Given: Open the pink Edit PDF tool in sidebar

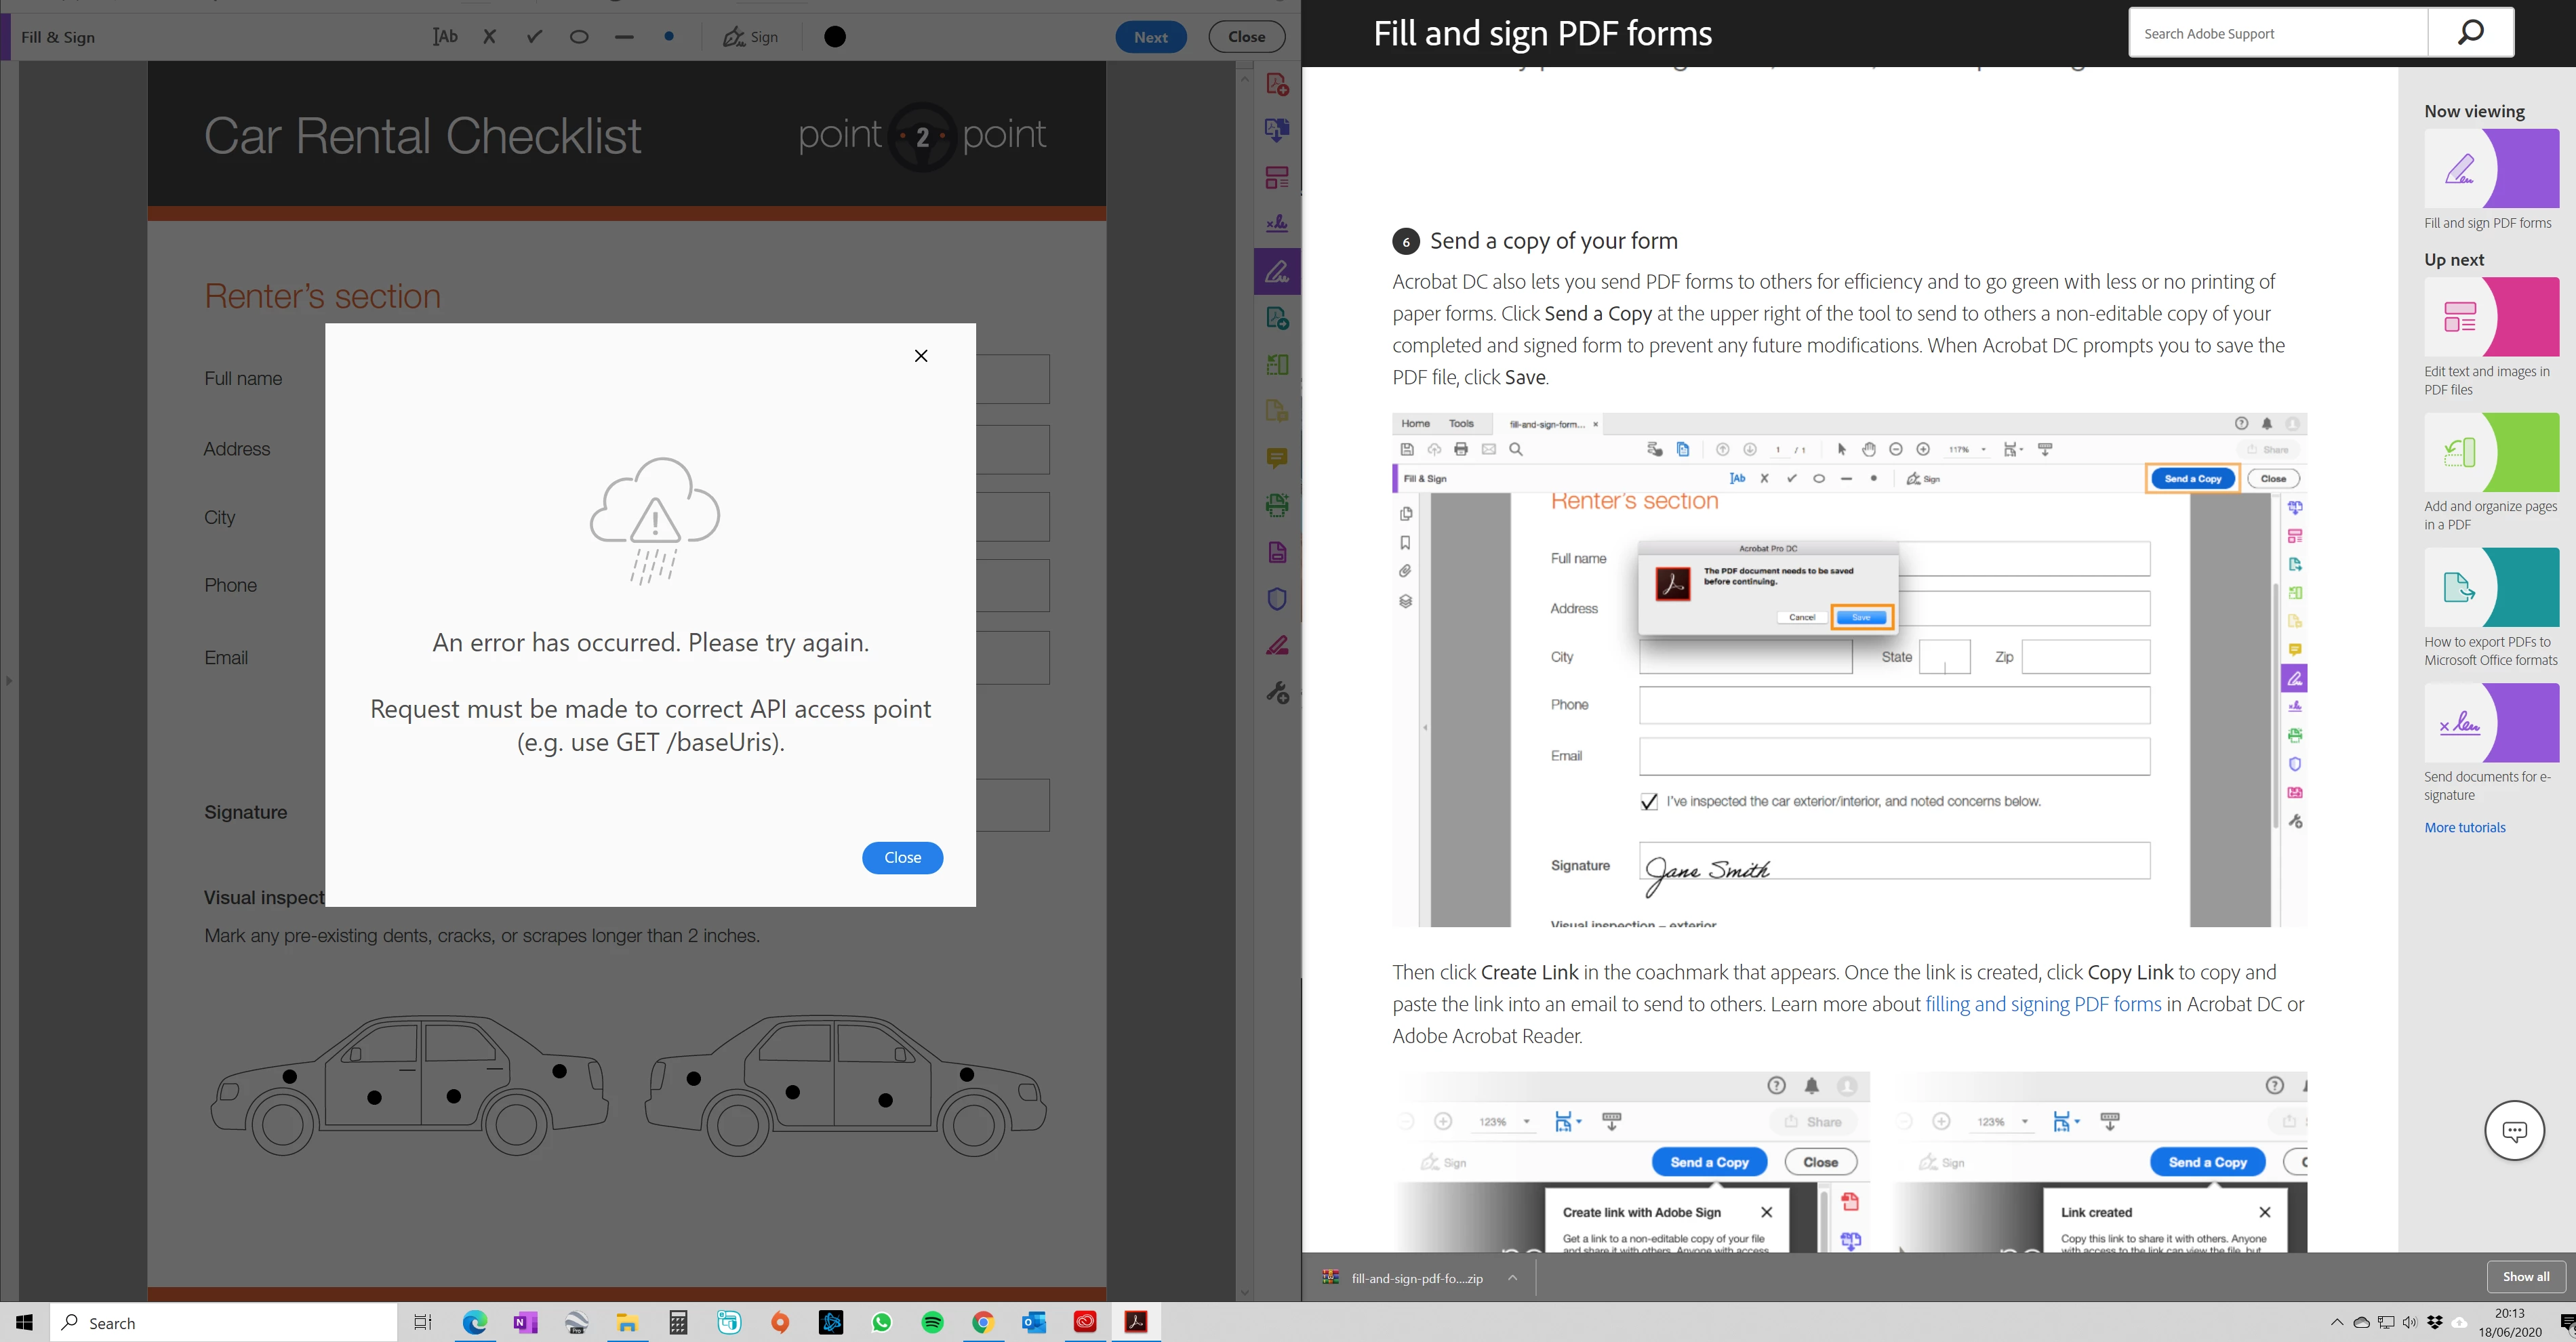Looking at the screenshot, I should (1277, 178).
